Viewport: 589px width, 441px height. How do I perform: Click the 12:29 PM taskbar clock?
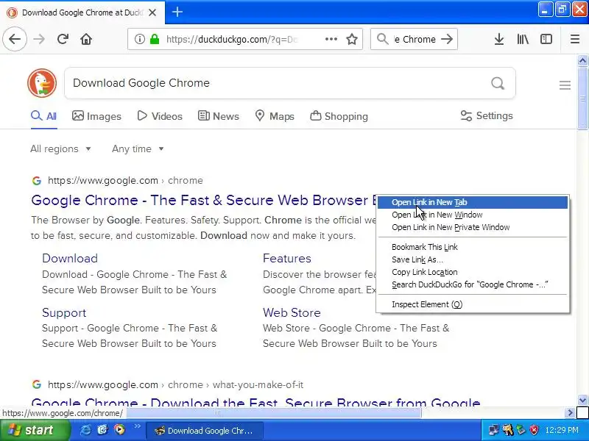(x=562, y=430)
